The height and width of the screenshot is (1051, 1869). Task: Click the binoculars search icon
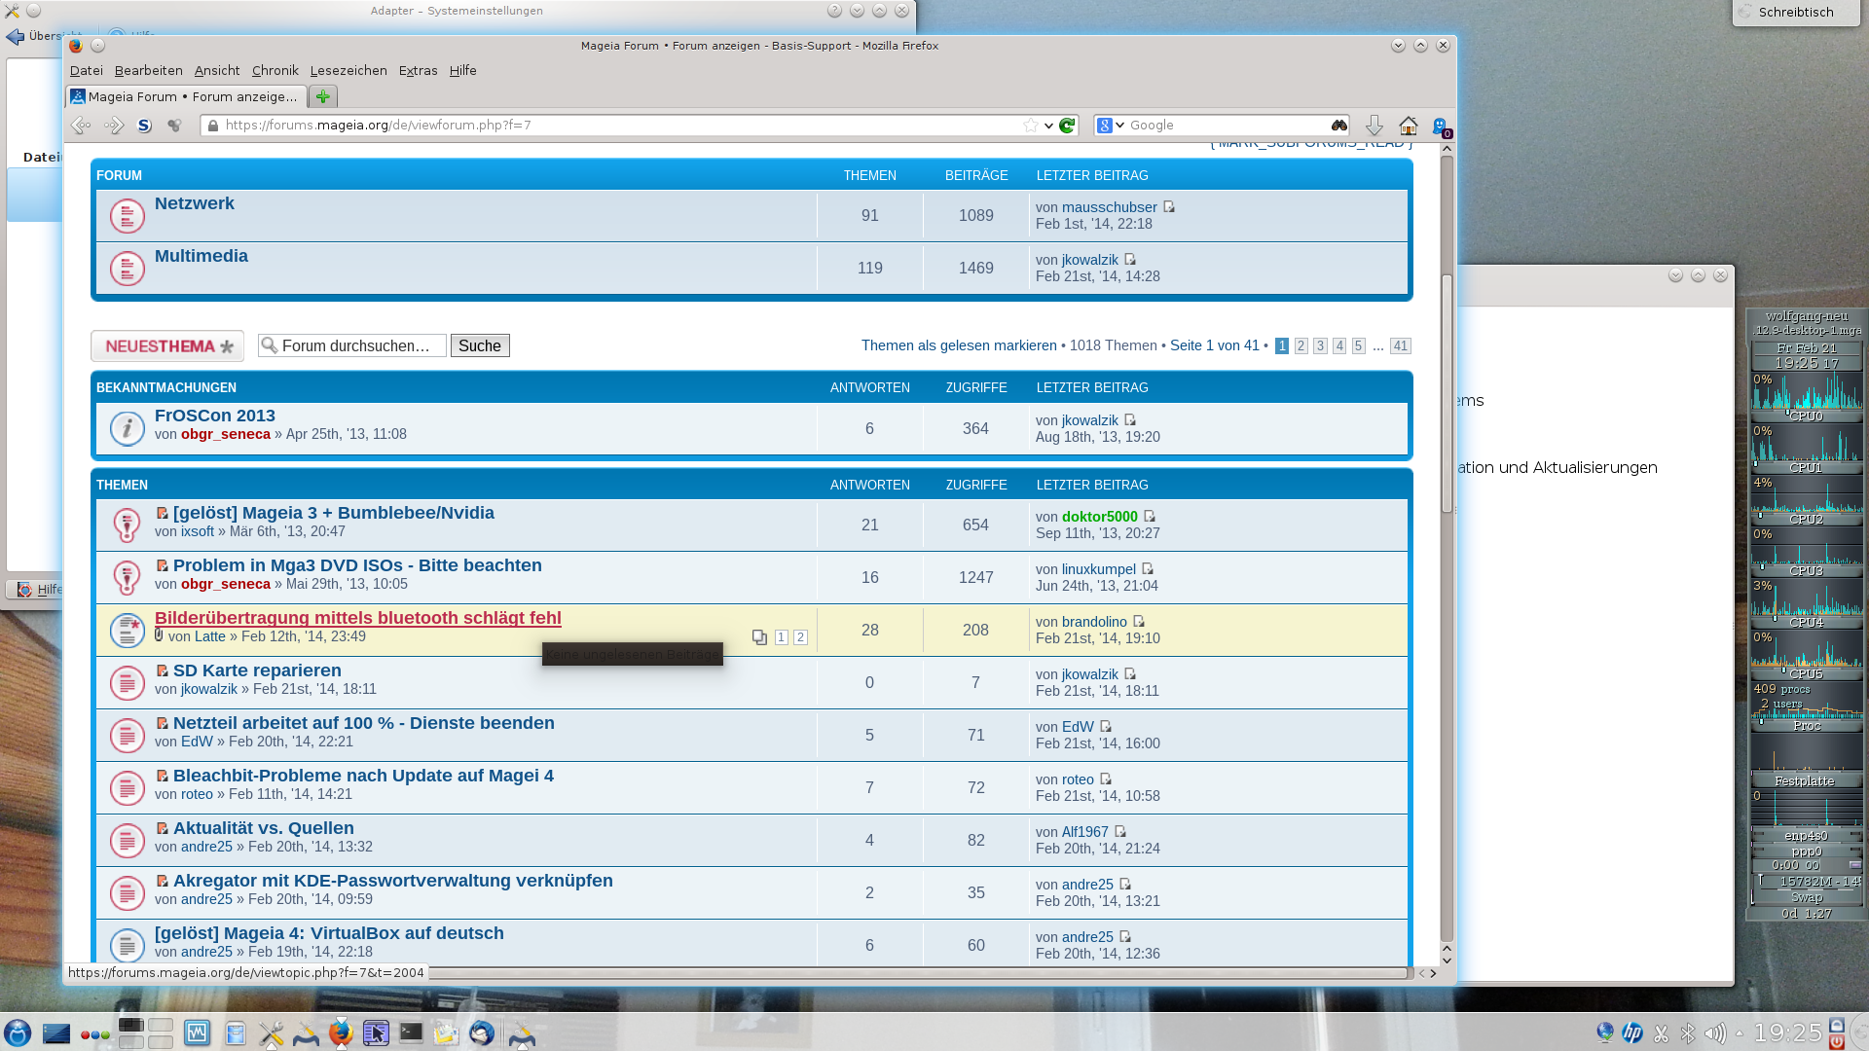(x=1339, y=126)
